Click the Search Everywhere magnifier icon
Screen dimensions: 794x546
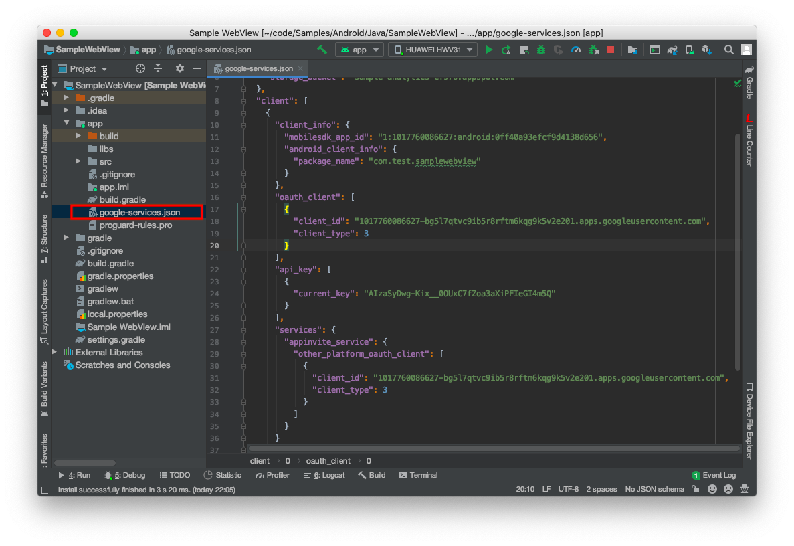728,50
